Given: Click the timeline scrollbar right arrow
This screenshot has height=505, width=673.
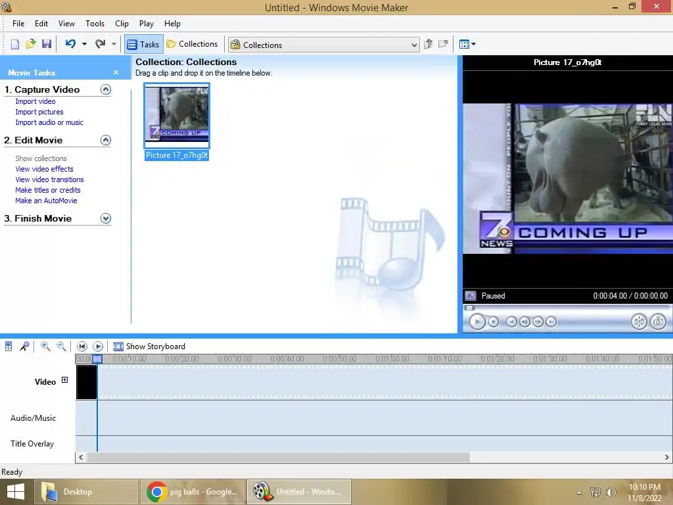Looking at the screenshot, I should click(666, 458).
